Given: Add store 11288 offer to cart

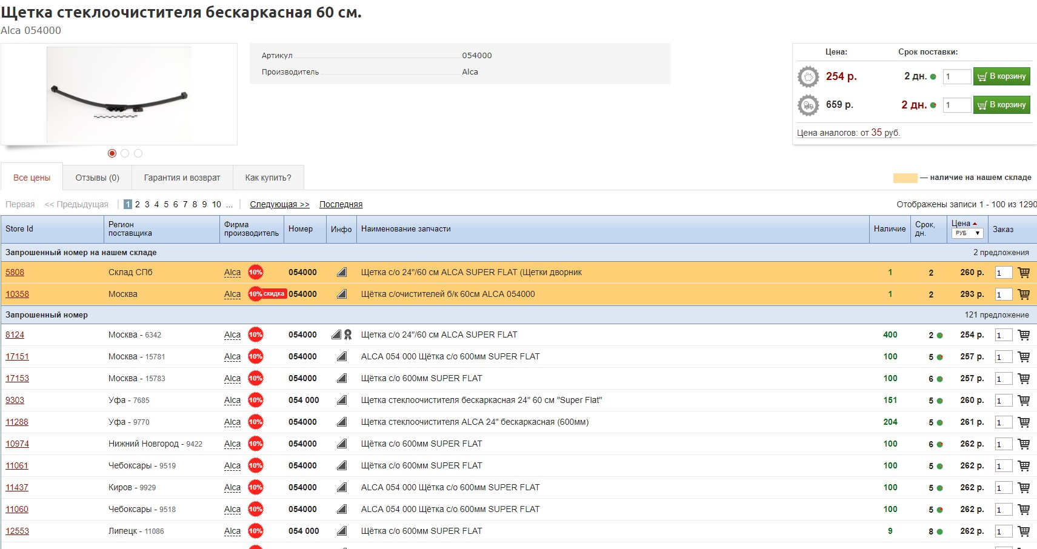Looking at the screenshot, I should coord(1024,422).
